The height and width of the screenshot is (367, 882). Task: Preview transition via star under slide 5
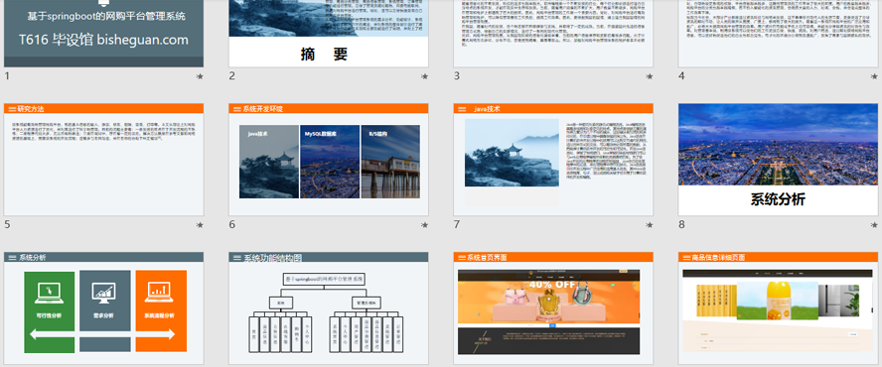200,225
